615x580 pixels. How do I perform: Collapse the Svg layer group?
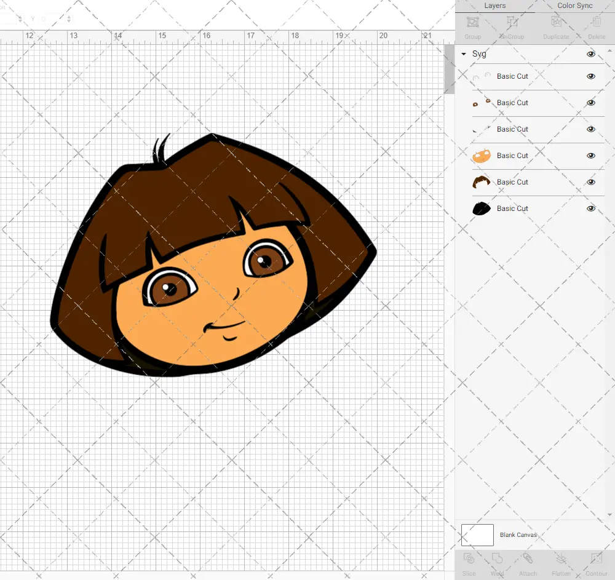464,54
